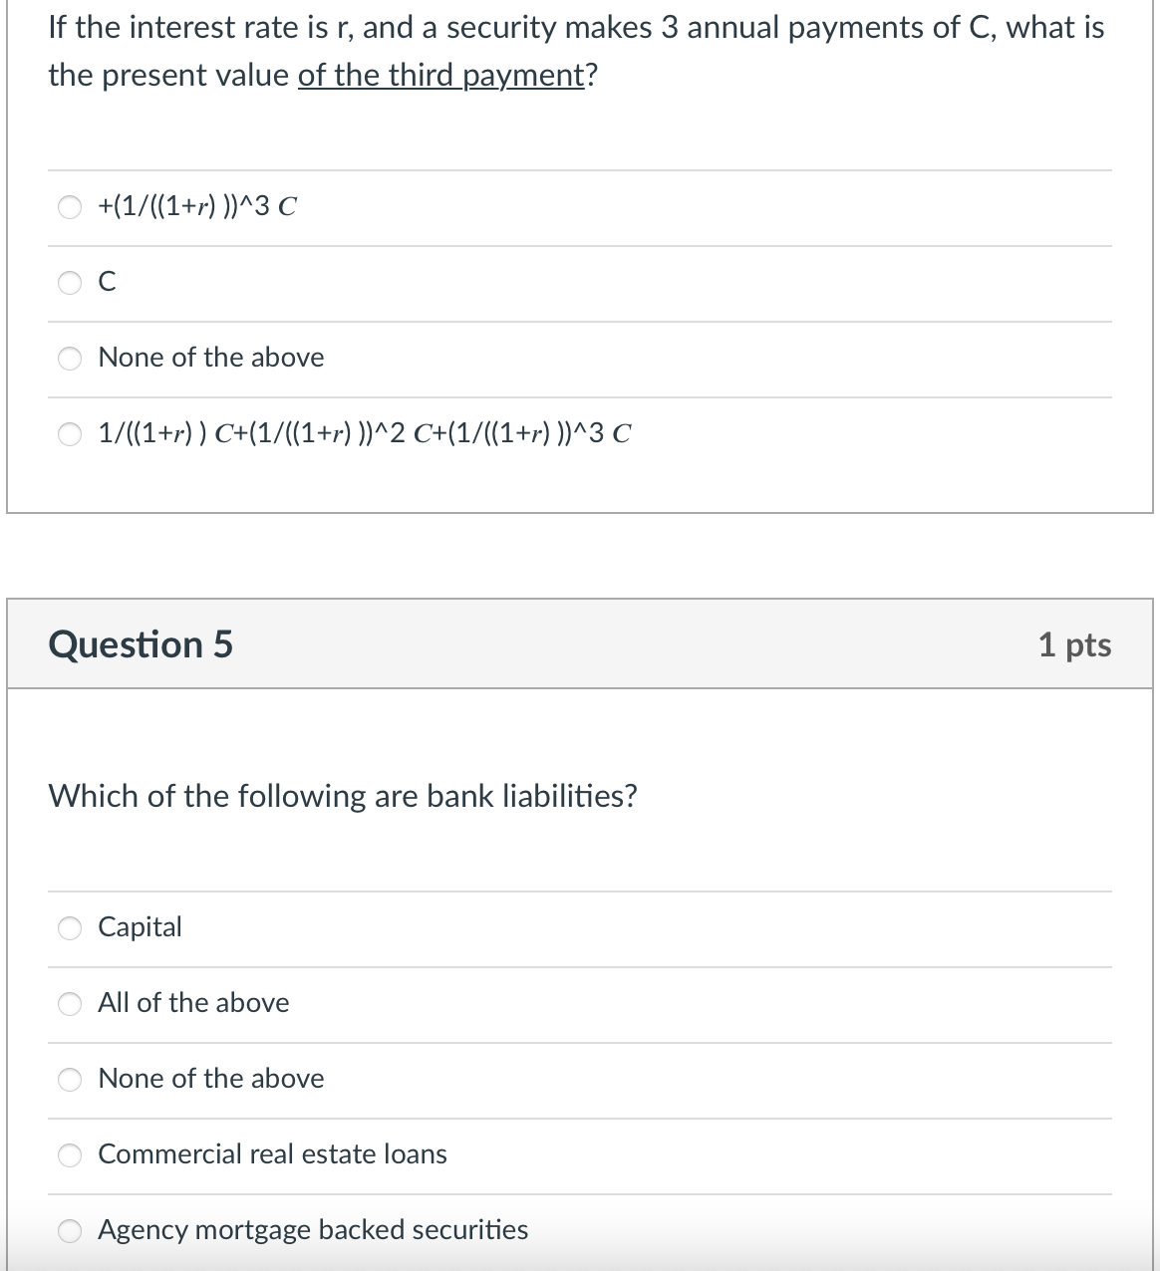Click the first question's answer area
The height and width of the screenshot is (1271, 1160).
[x=578, y=319]
